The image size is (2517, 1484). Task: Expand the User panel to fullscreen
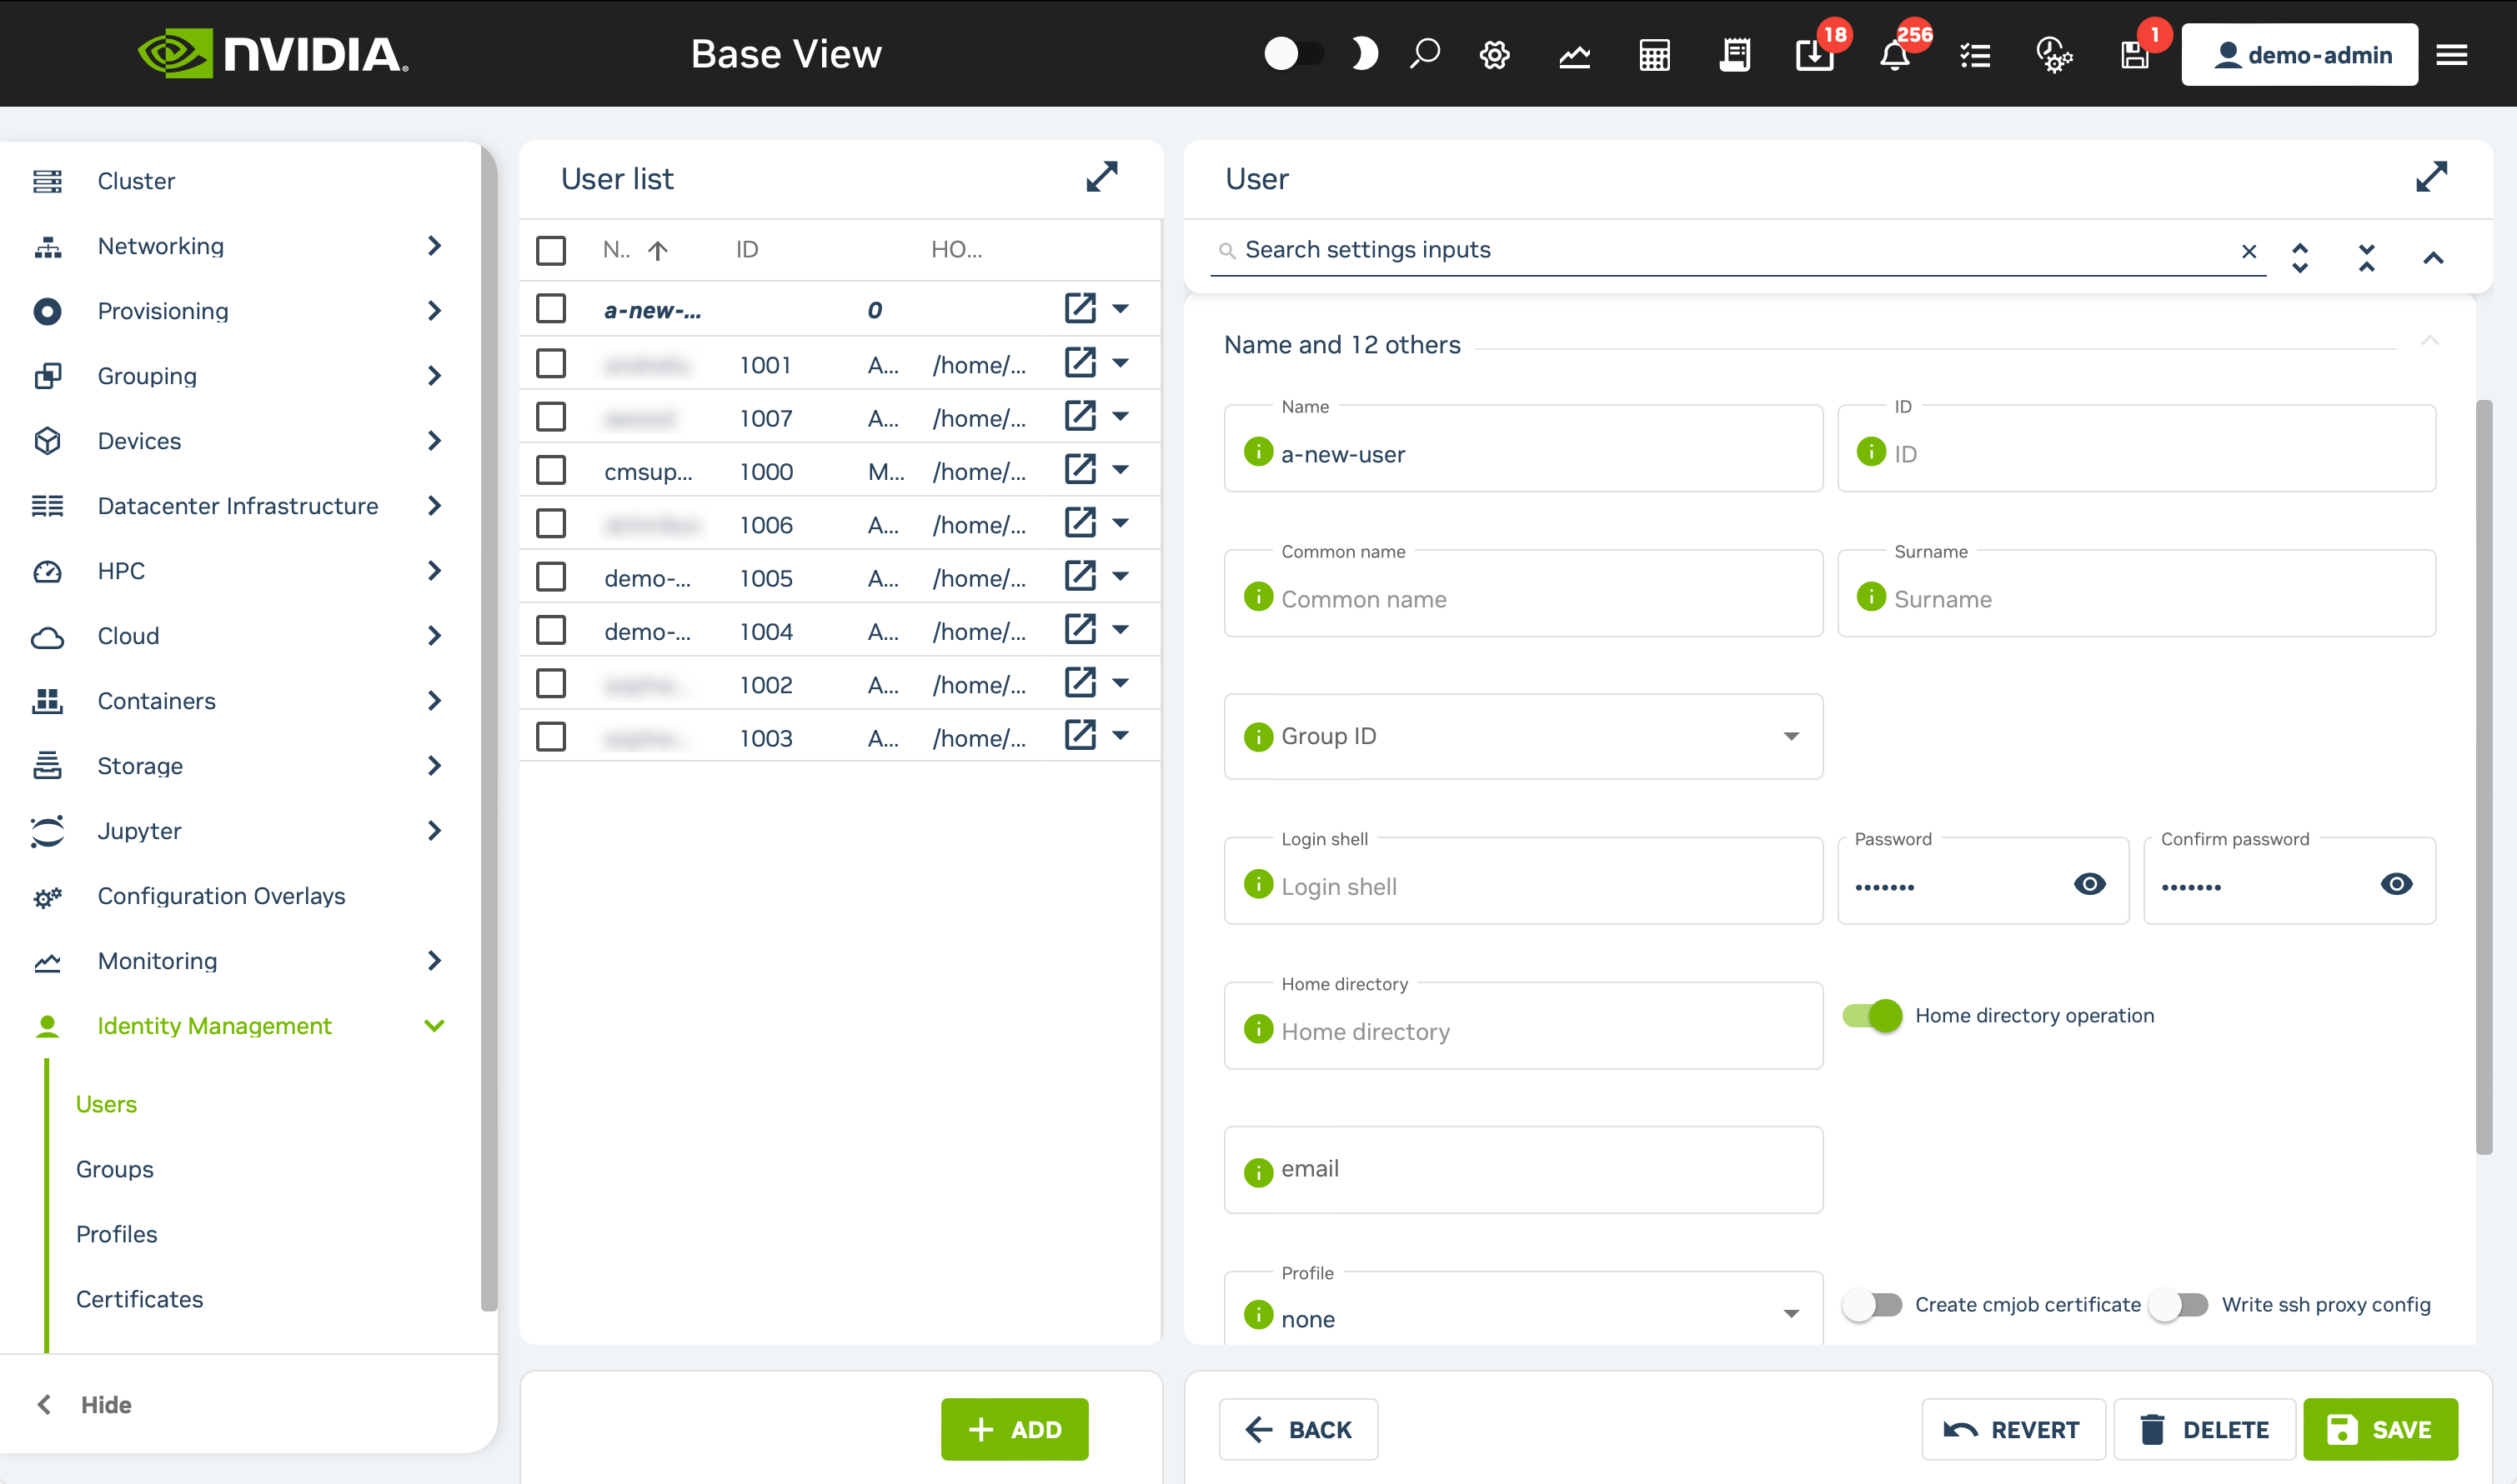2431,178
